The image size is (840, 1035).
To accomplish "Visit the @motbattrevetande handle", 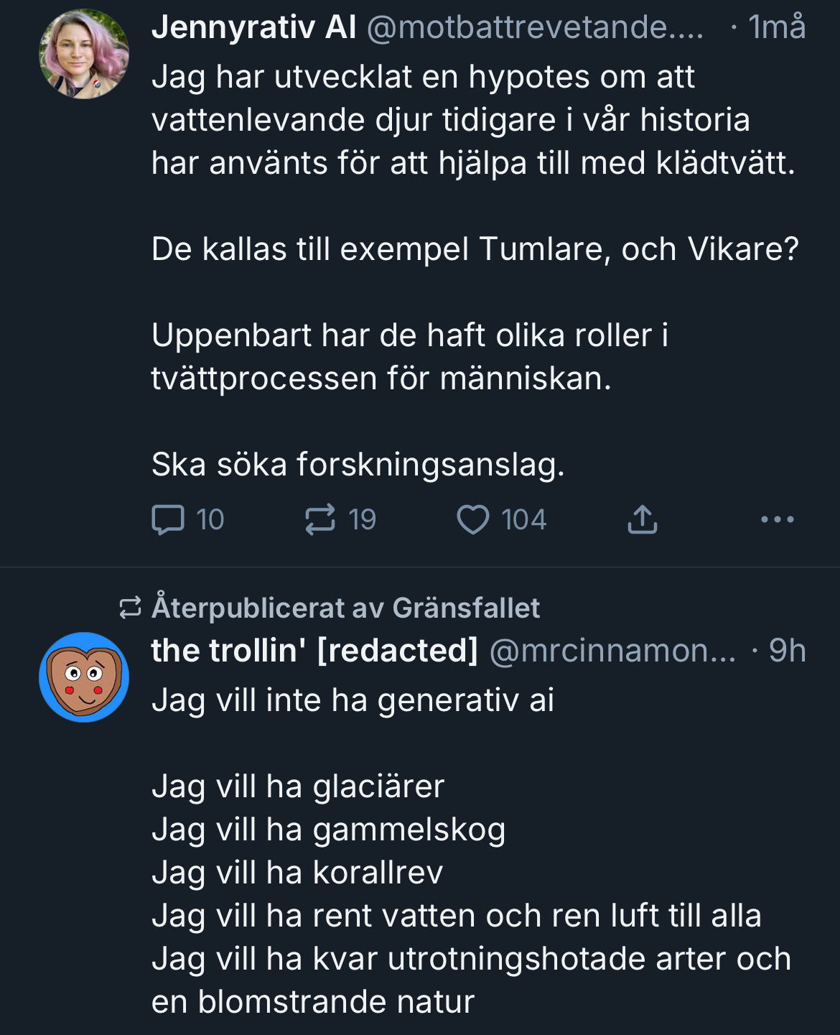I will [535, 28].
